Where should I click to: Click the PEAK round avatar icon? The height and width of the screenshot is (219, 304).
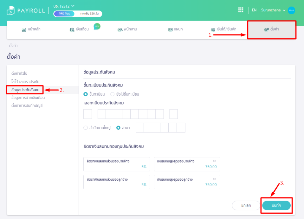291,10
